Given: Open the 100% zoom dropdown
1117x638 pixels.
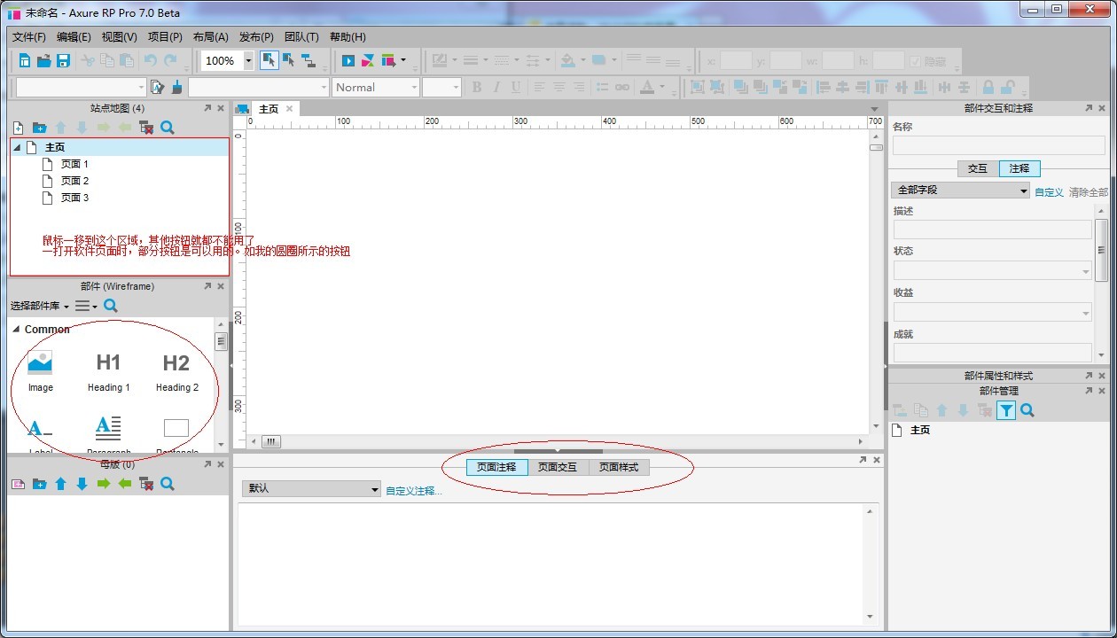Looking at the screenshot, I should pyautogui.click(x=248, y=61).
